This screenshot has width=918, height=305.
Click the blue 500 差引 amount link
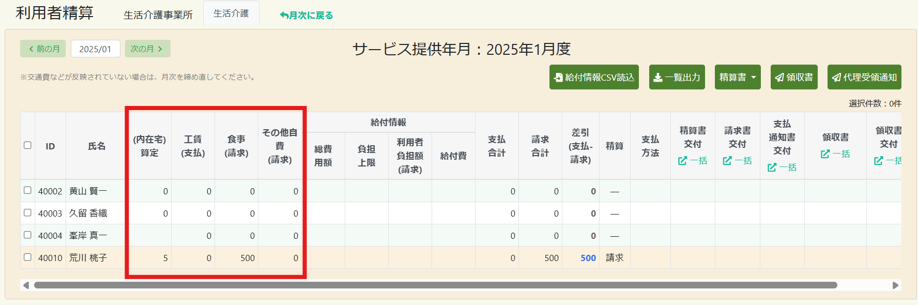coord(588,258)
